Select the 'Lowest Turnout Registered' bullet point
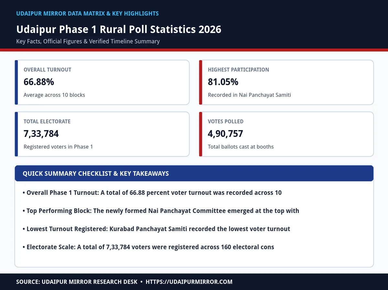This screenshot has width=388, height=290. point(156,229)
